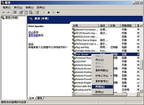Click horizontal scrollbar left arrow
Image resolution: width=144 pixels, height=105 pixels.
(x=73, y=94)
